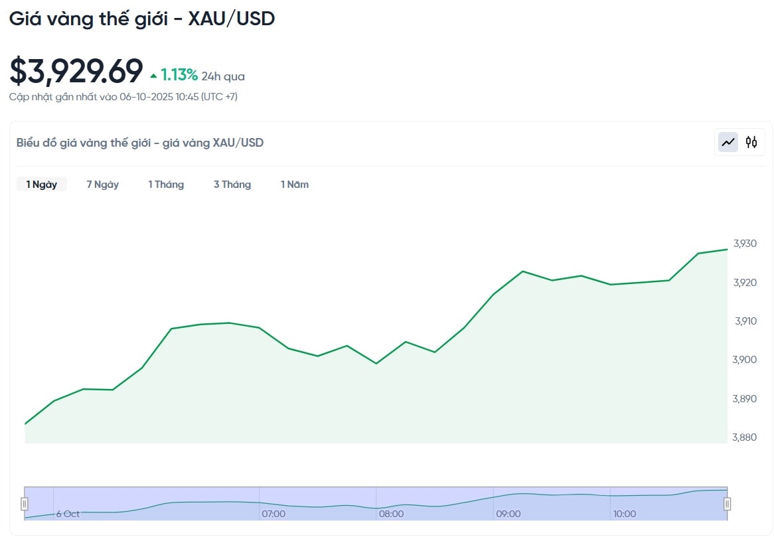Click the Giá vàng thế giới heading
The width and height of the screenshot is (774, 537).
tap(142, 19)
